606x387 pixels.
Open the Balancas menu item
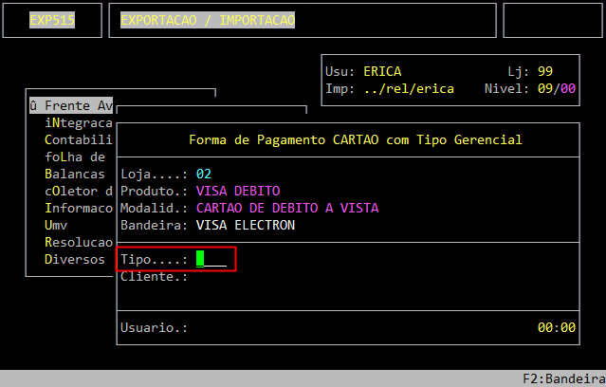[74, 174]
